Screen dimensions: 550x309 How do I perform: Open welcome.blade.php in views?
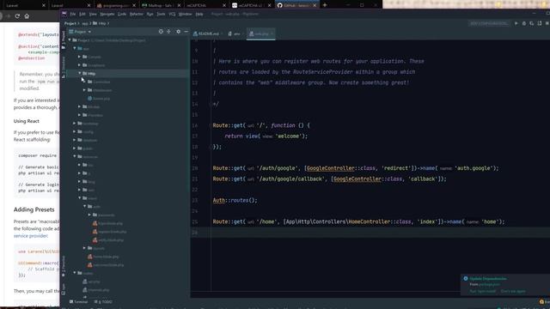(x=106, y=265)
